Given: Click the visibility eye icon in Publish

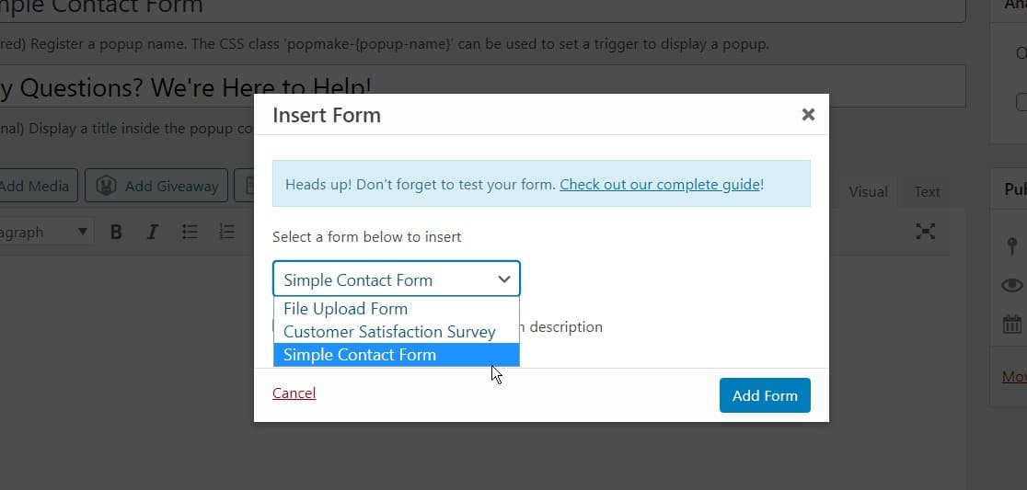Looking at the screenshot, I should pos(1012,285).
